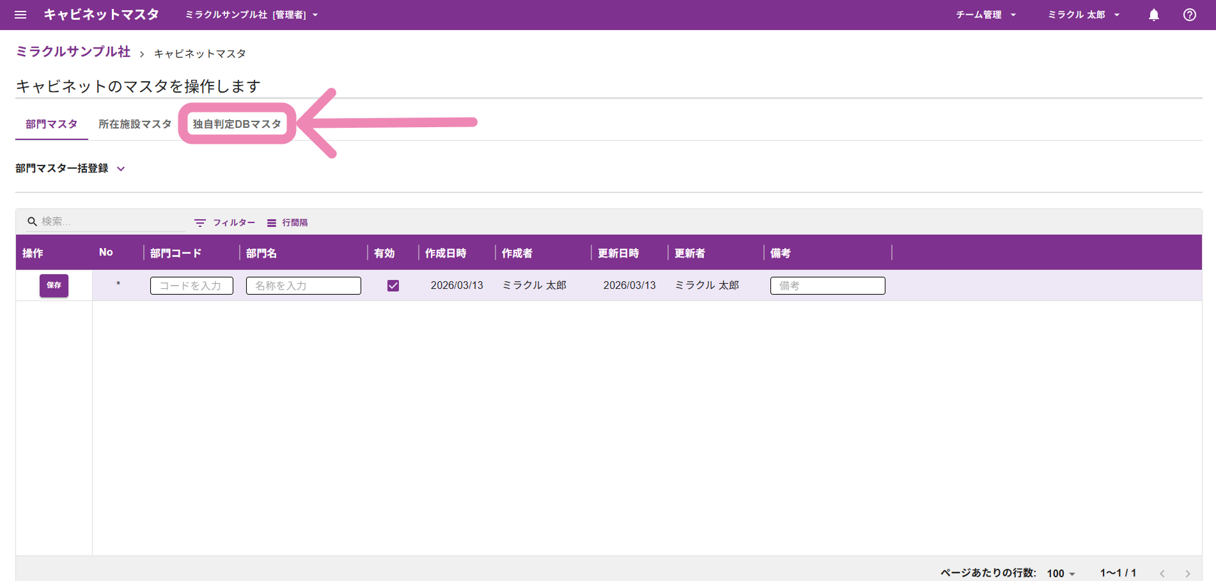Change row spacing with 行間隔

tap(288, 222)
